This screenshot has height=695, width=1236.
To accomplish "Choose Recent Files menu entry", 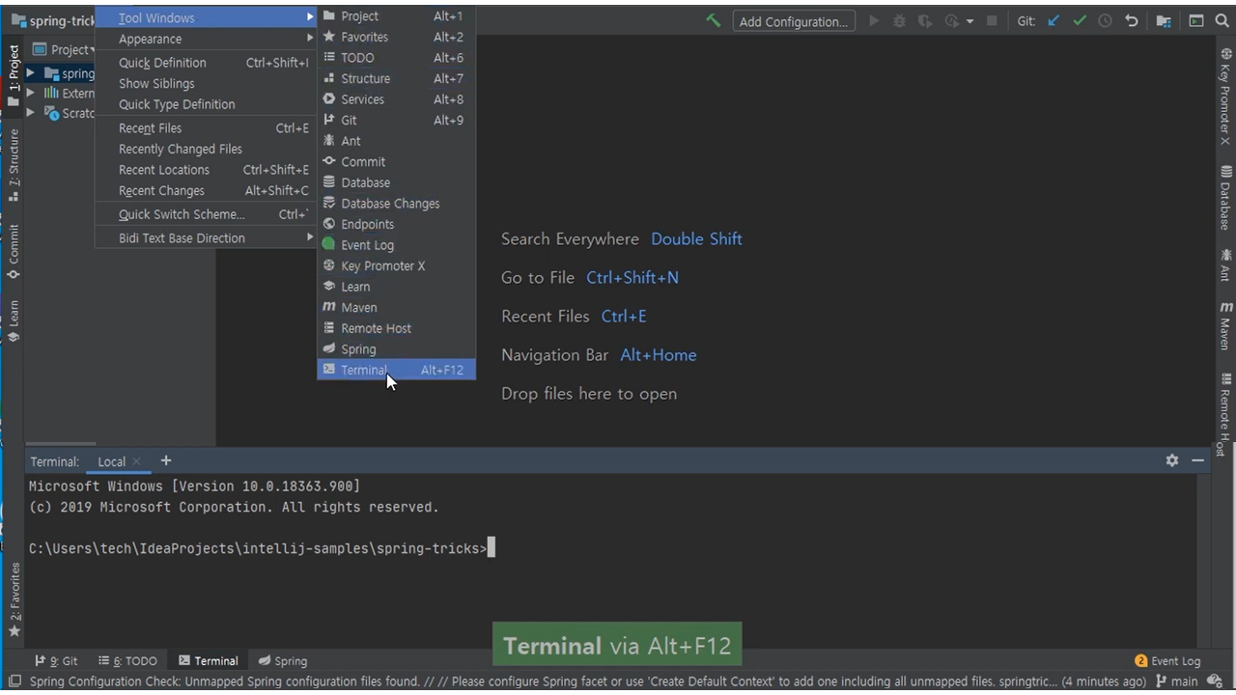I will [150, 128].
